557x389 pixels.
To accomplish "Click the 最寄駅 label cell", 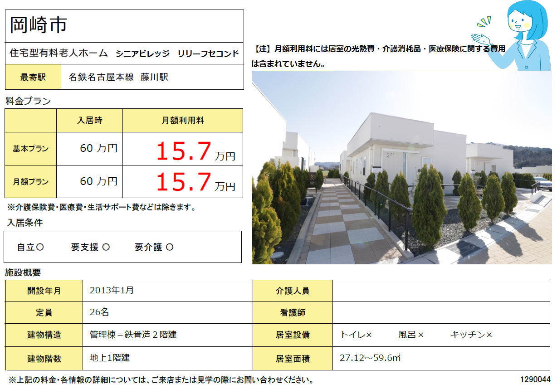I will [33, 77].
